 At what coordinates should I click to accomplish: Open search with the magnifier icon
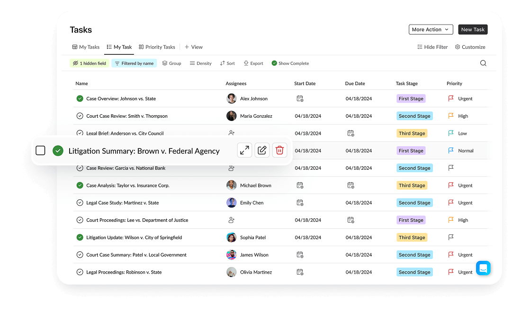tap(483, 63)
